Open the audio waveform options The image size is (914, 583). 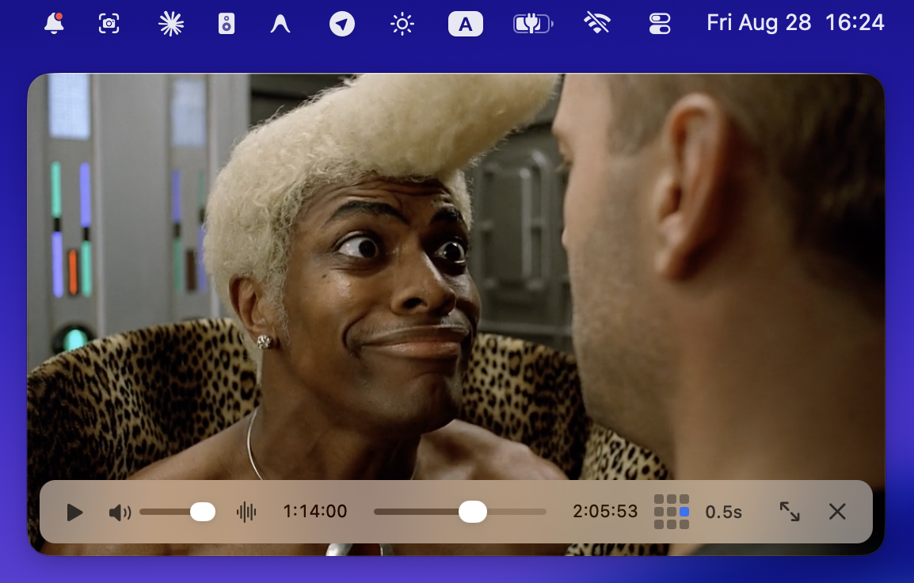246,512
